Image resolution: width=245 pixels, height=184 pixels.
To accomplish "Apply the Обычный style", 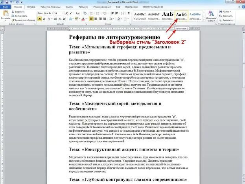I will coord(140,16).
